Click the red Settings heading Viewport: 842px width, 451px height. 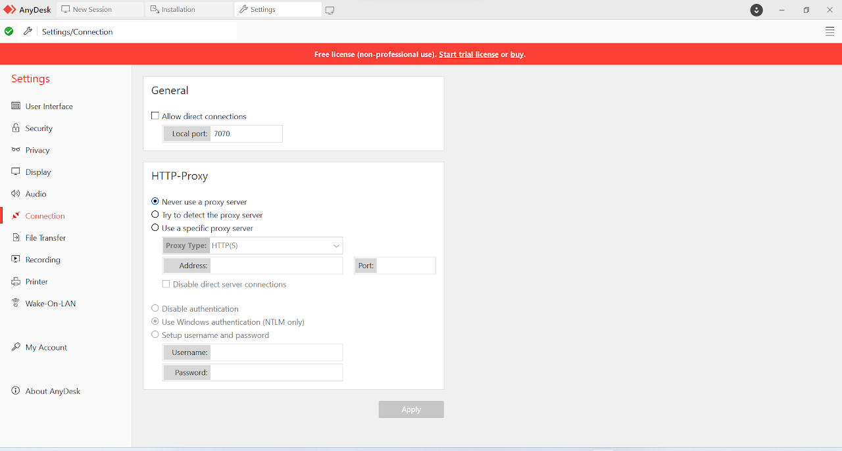coord(30,78)
